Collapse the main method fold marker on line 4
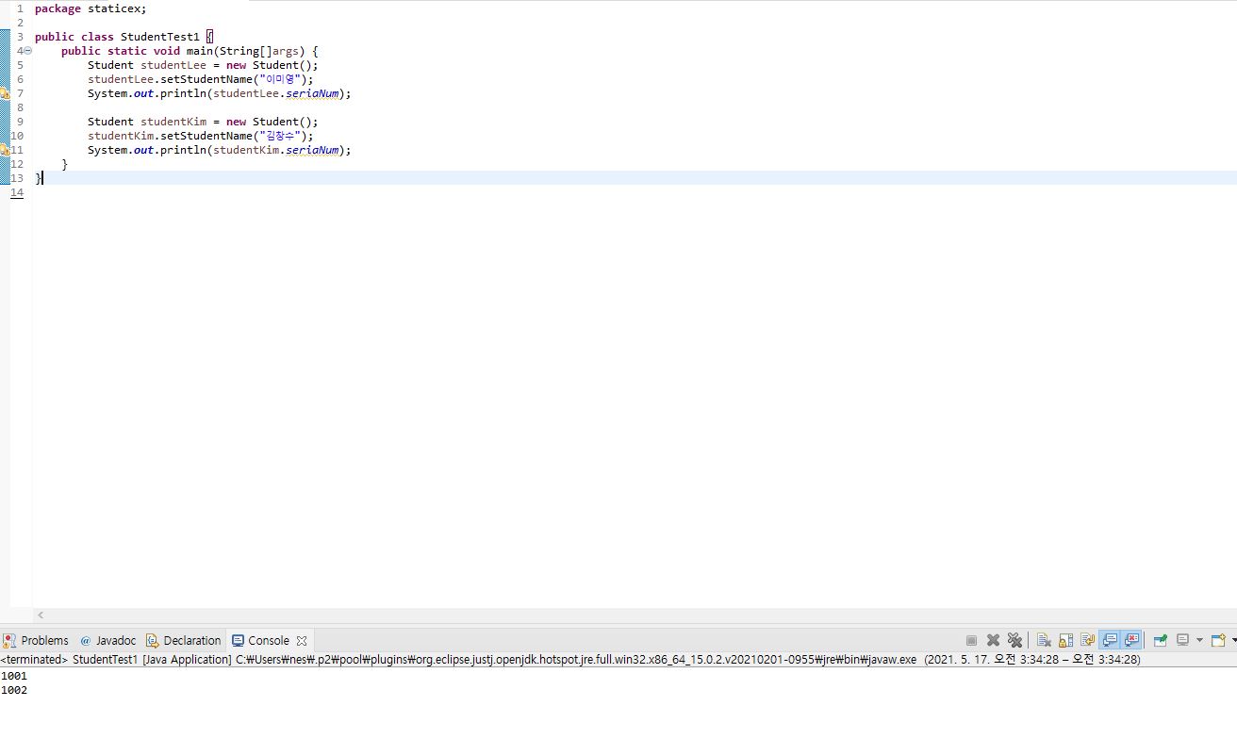1237x739 pixels. tap(27, 51)
